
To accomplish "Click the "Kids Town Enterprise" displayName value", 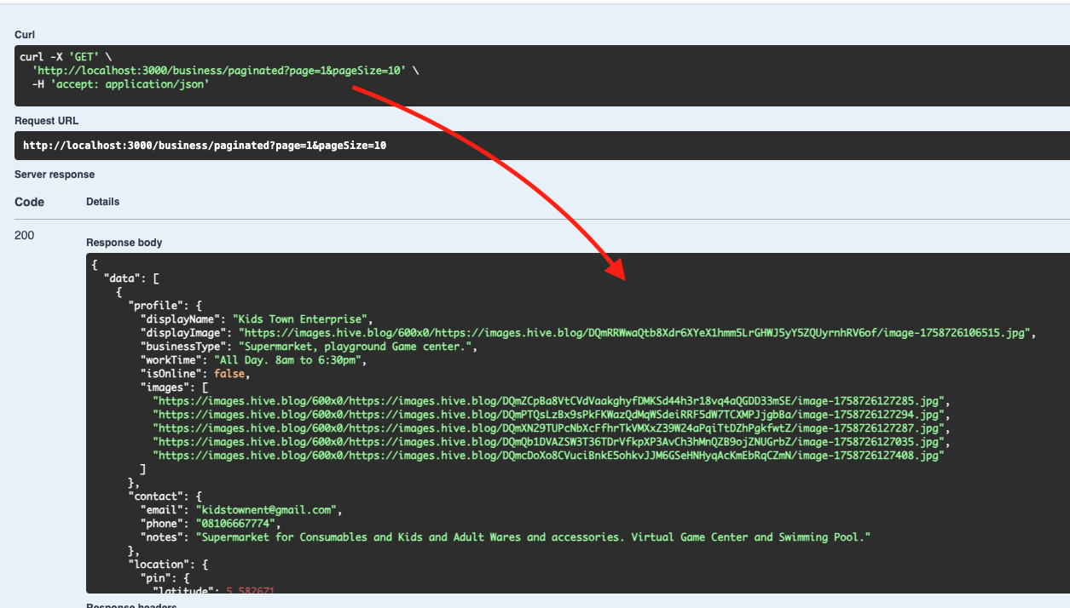I will 302,319.
